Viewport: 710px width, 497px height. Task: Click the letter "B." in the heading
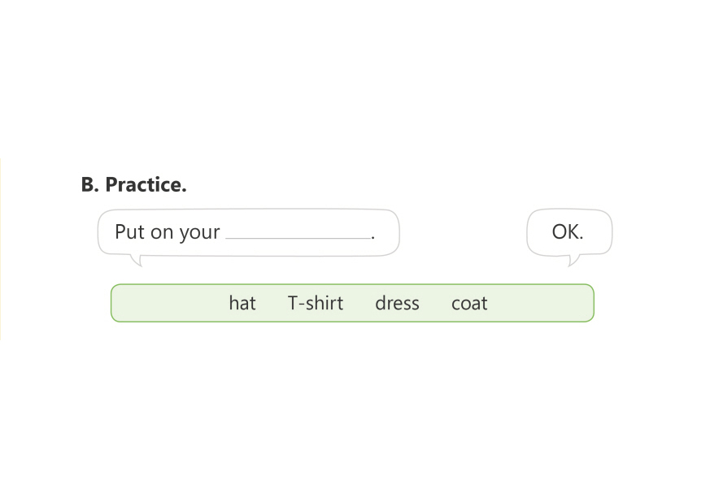(89, 185)
